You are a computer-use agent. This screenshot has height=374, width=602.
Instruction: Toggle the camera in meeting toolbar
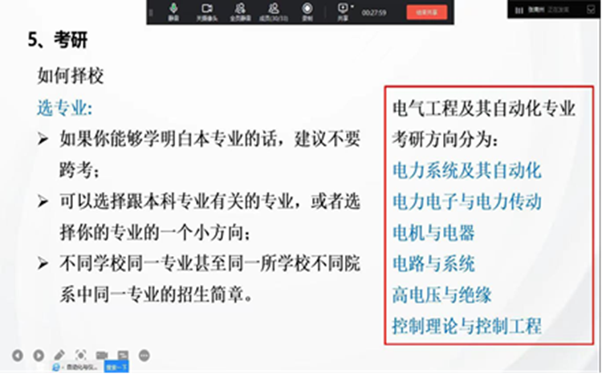206,10
